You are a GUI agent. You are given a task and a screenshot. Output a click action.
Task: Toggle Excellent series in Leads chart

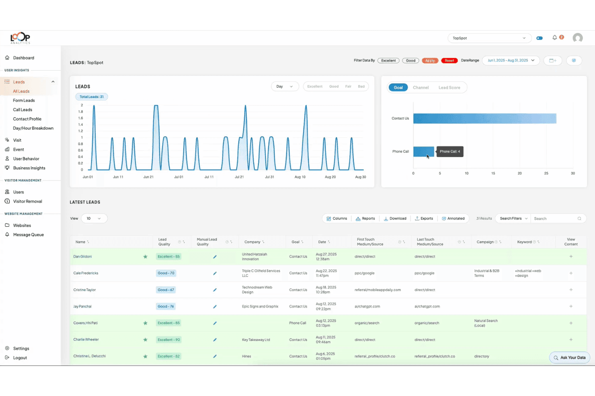[315, 86]
